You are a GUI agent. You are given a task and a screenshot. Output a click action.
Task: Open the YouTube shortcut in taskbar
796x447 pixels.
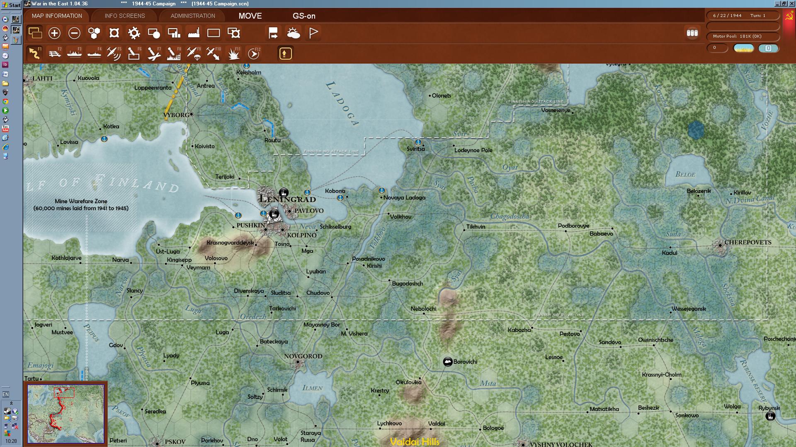coord(5,129)
